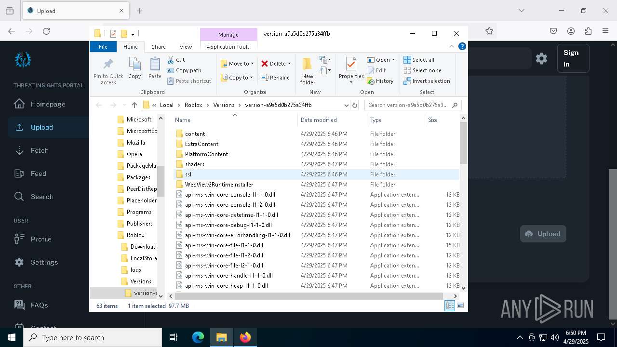Viewport: 617px width, 347px height.
Task: Select logs folder in navigation tree
Action: (135, 270)
